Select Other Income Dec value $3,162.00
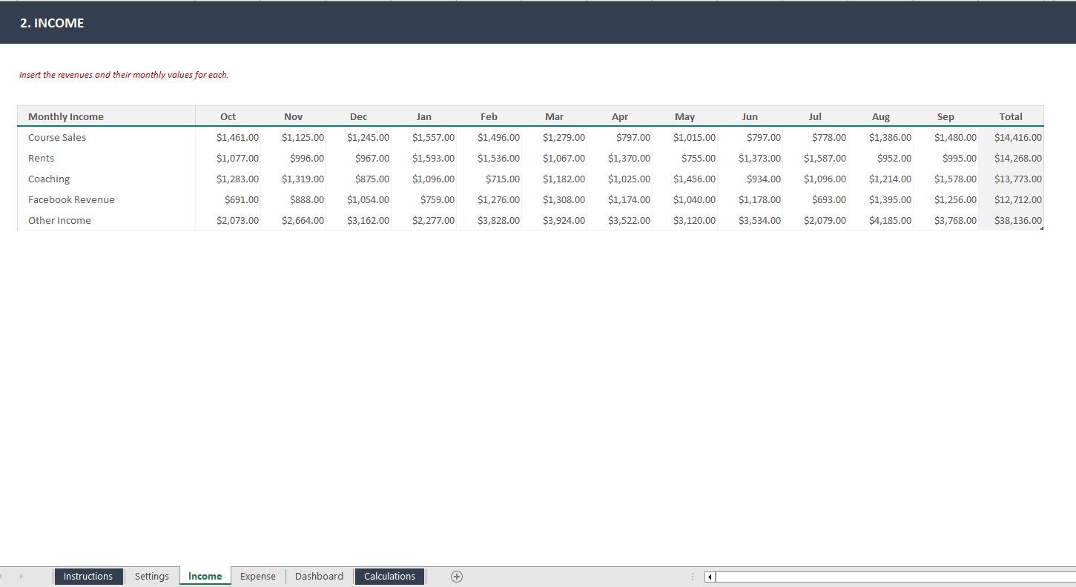1076x587 pixels. pyautogui.click(x=359, y=220)
